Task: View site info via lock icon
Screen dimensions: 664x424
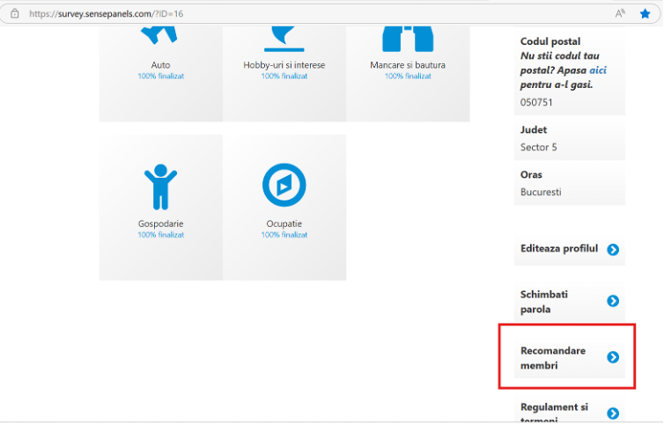Action: [14, 14]
